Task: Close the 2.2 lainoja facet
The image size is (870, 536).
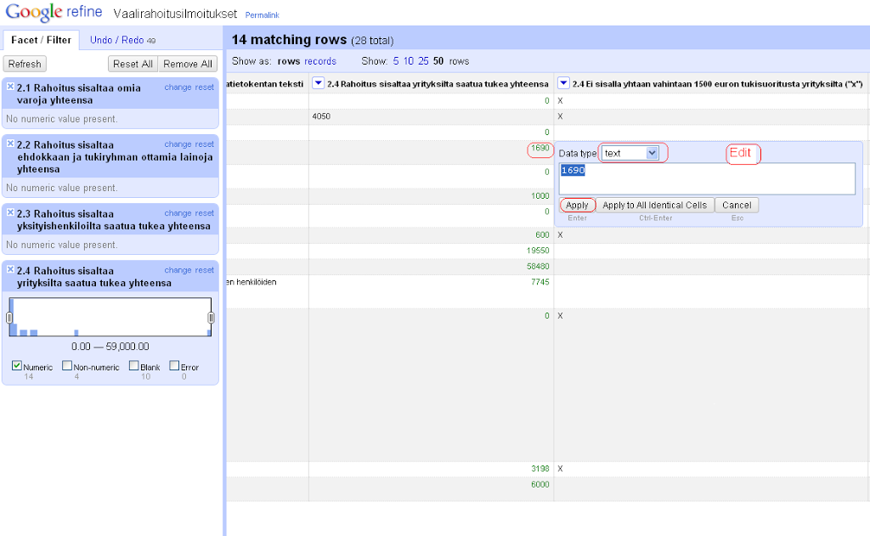Action: 10,144
